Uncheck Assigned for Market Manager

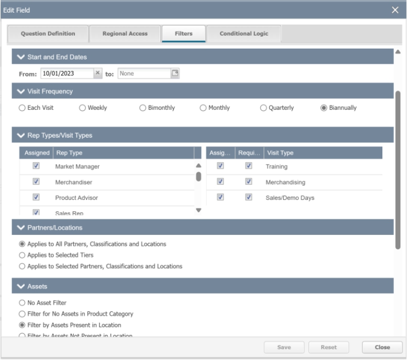coord(36,165)
